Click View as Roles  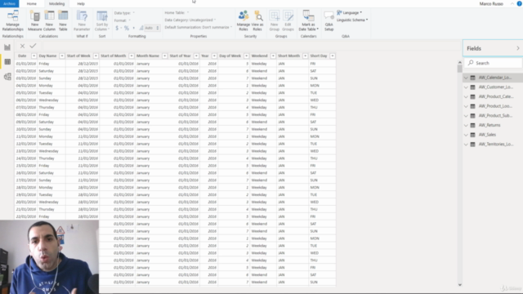[x=257, y=20]
